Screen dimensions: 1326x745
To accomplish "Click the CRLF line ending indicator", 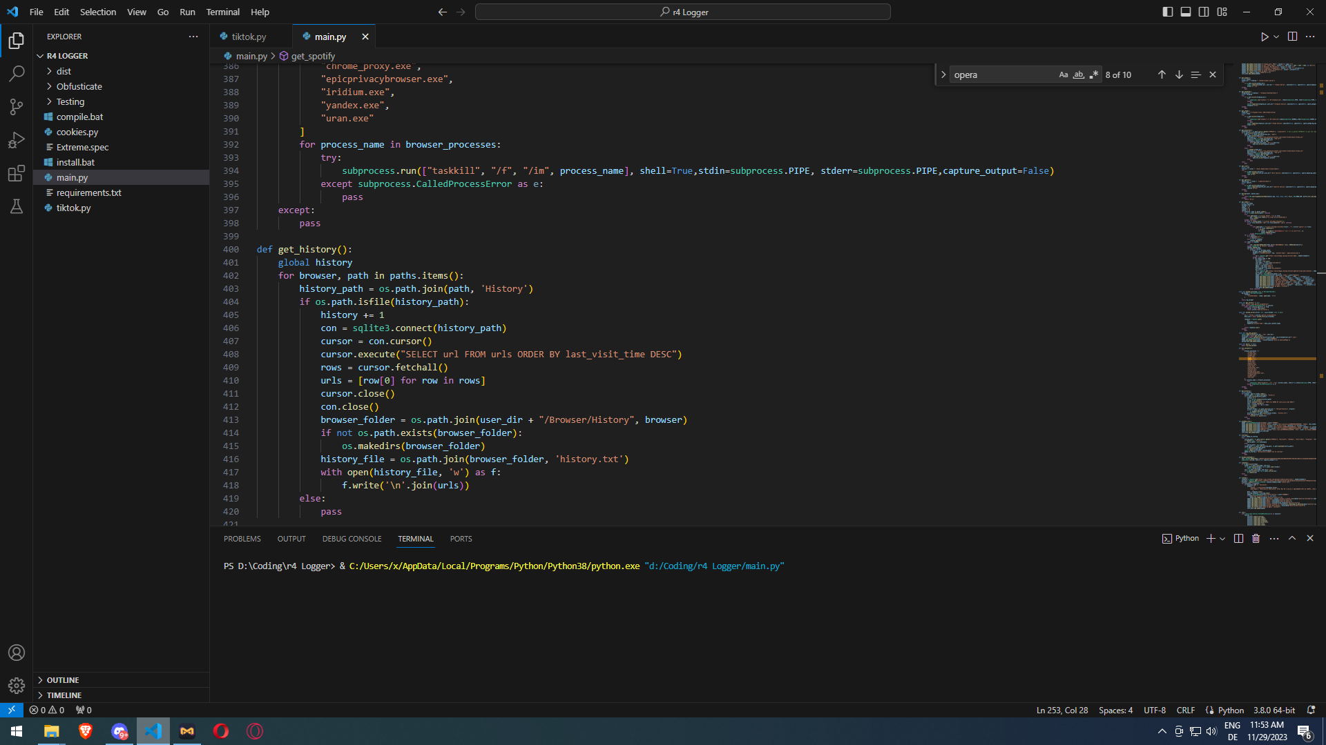I will pos(1185,710).
